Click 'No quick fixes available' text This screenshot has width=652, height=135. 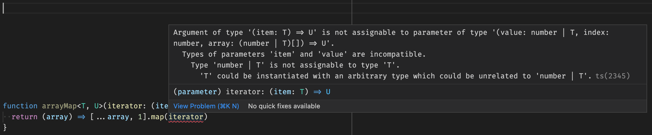click(x=284, y=106)
